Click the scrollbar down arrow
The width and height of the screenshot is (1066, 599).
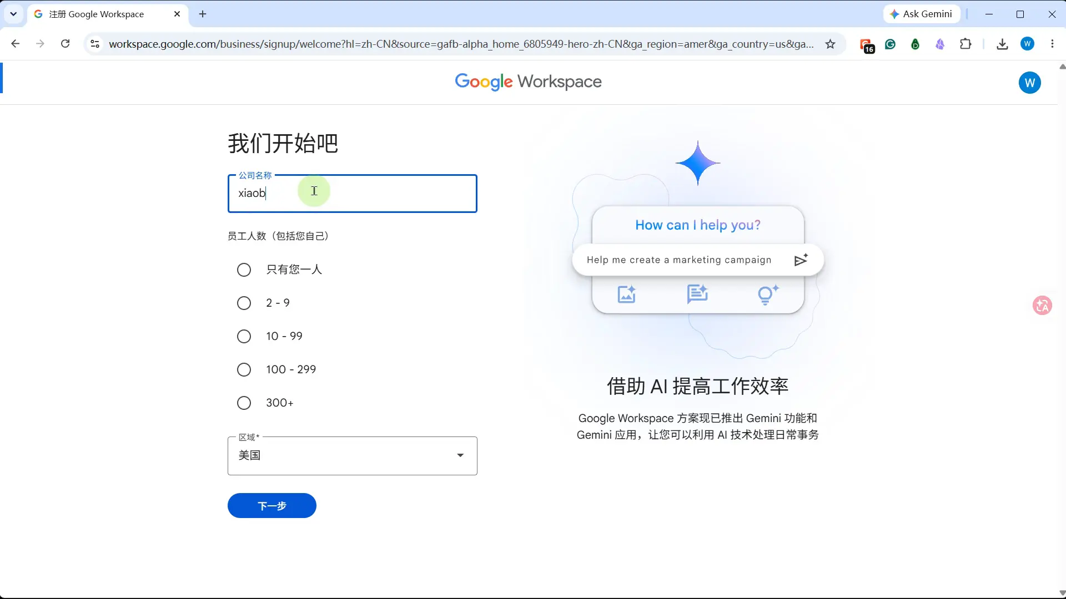click(x=1062, y=593)
